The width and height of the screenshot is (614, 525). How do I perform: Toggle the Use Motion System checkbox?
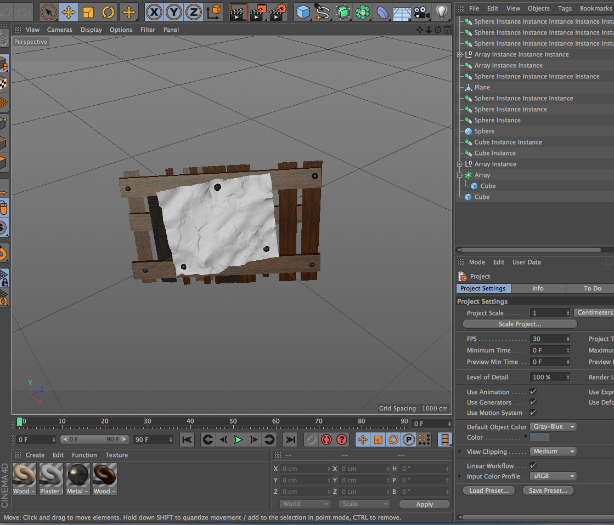coord(533,413)
